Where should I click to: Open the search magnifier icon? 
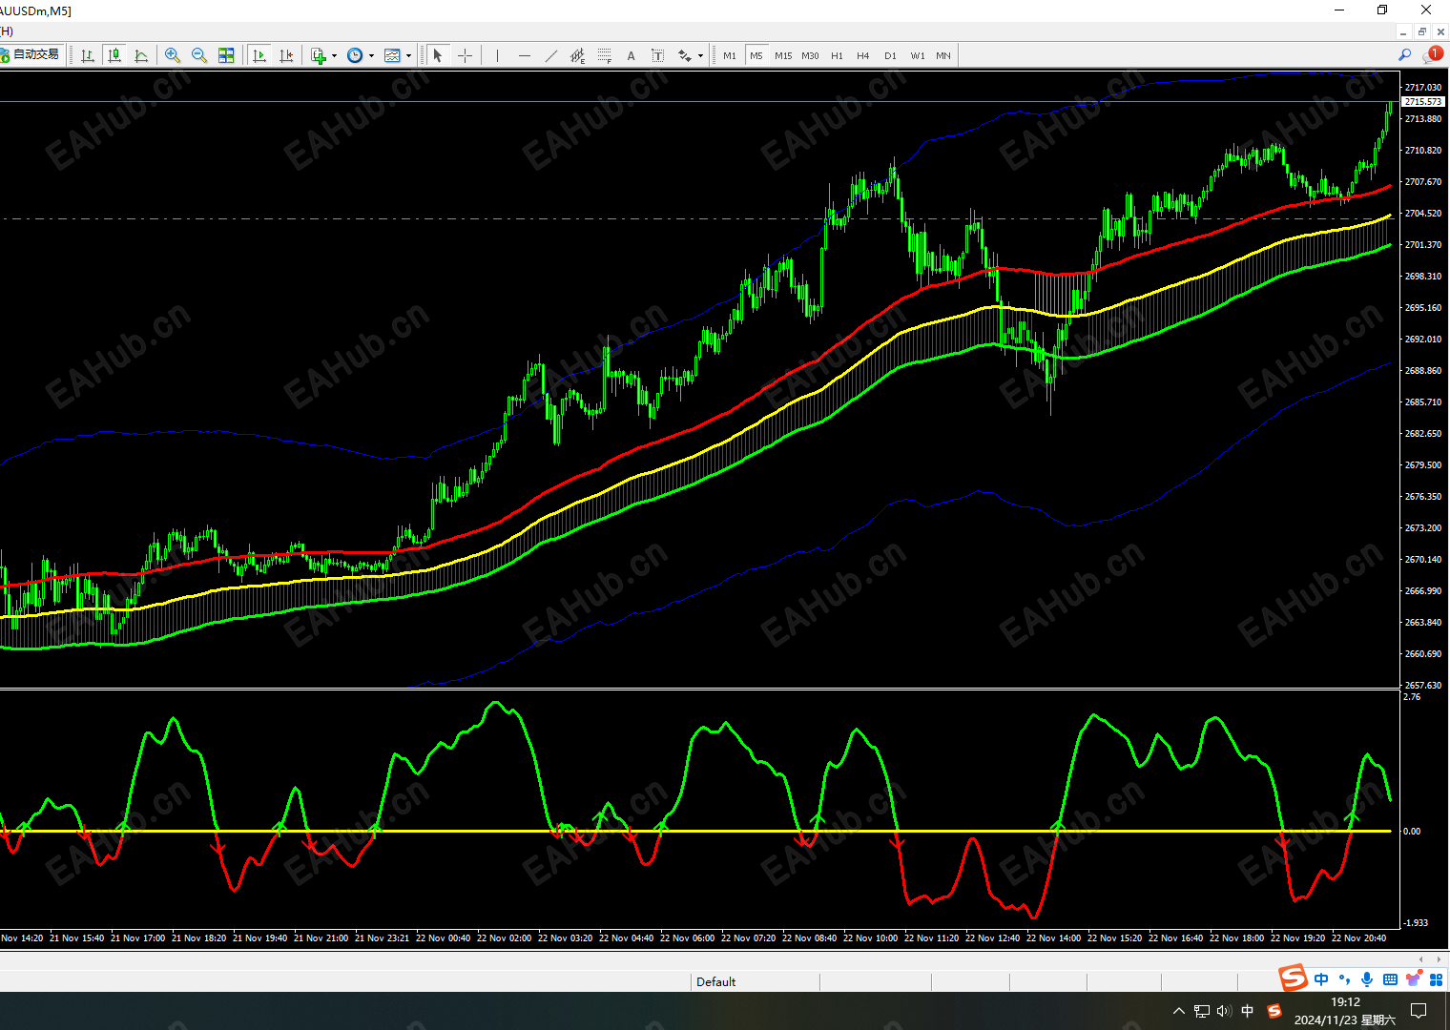(x=1404, y=55)
